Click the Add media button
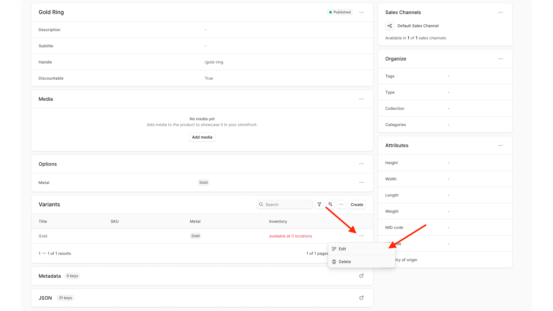Viewport: 553px width, 311px height. [202, 137]
